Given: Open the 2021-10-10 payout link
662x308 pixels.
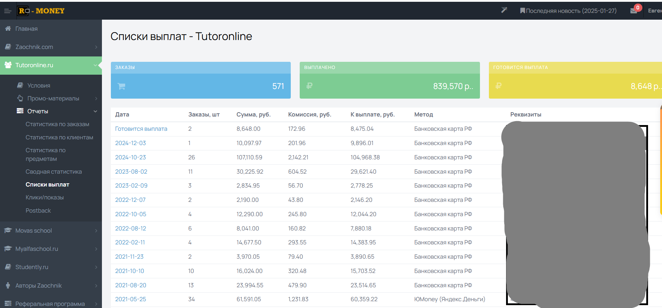Looking at the screenshot, I should tap(129, 271).
